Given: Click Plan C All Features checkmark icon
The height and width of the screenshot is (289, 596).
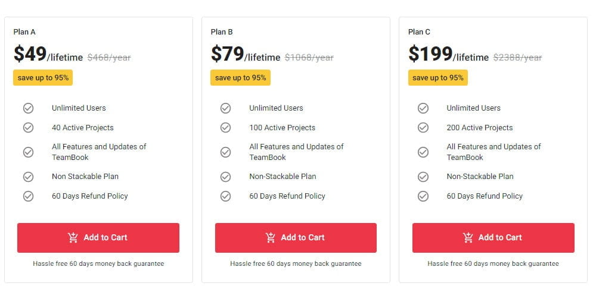Looking at the screenshot, I should (x=423, y=152).
